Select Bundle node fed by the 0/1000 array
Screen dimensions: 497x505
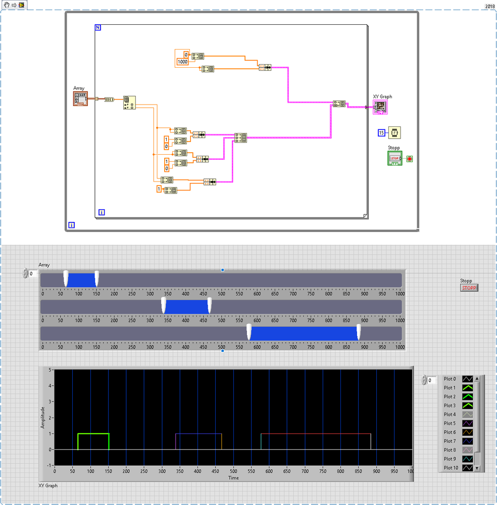265,67
